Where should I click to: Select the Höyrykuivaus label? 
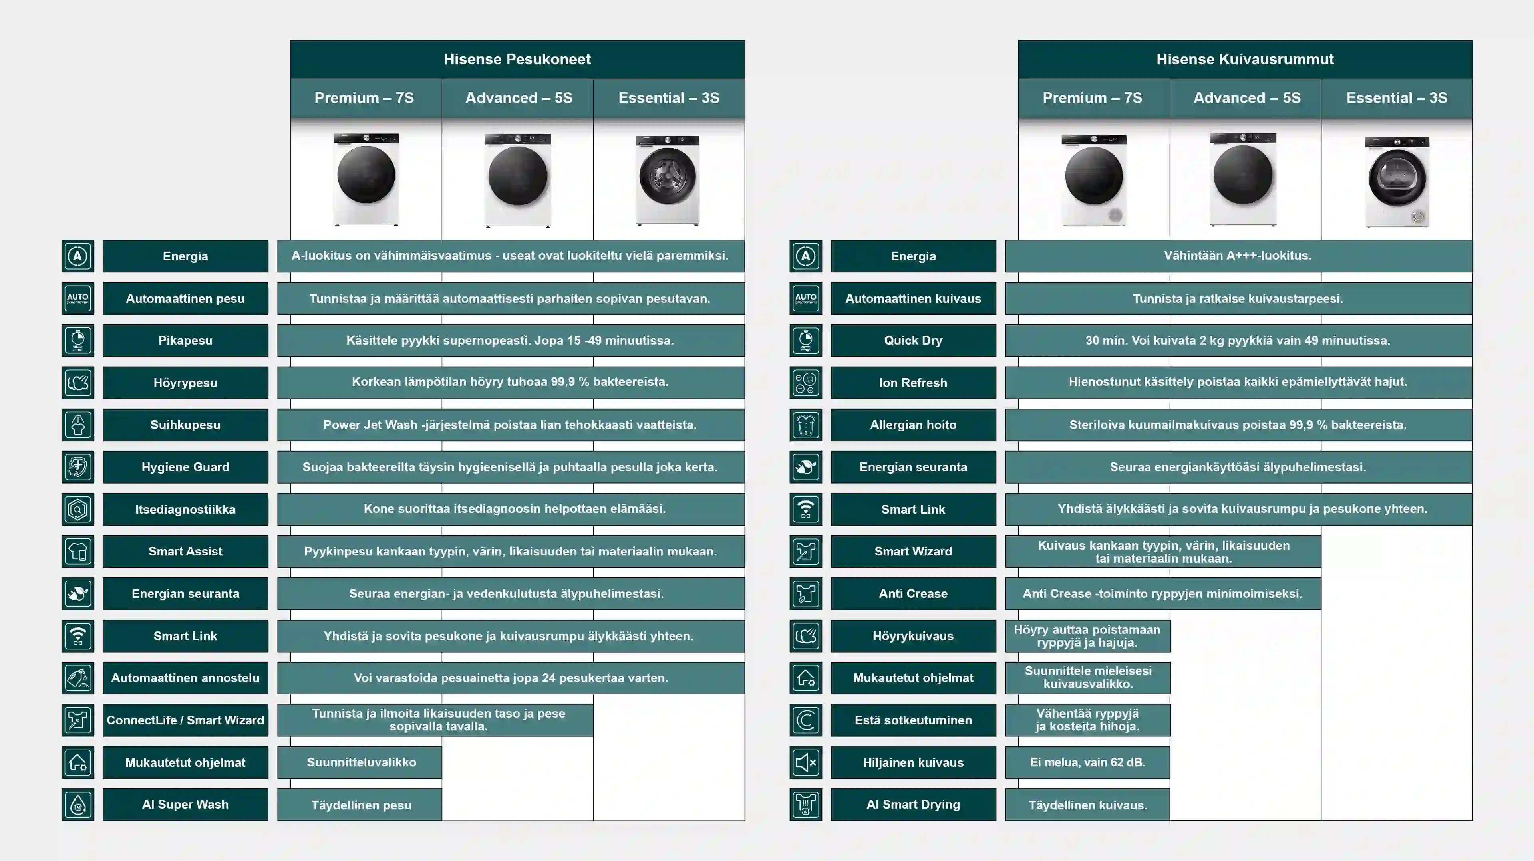[x=913, y=636]
